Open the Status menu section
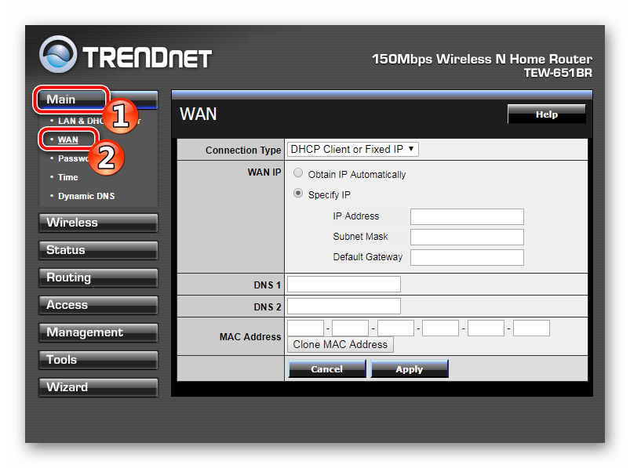This screenshot has height=468, width=630. (x=98, y=250)
